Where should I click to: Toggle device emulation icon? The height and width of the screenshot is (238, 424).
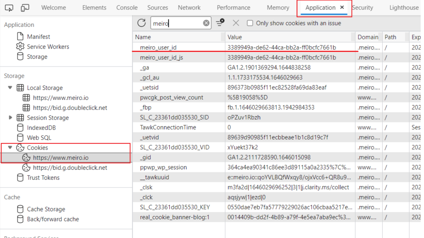[x=25, y=8]
